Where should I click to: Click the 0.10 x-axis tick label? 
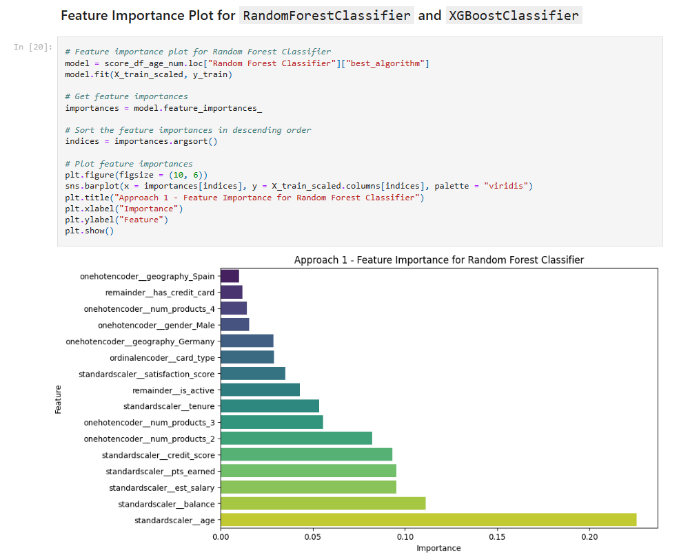[x=405, y=537]
